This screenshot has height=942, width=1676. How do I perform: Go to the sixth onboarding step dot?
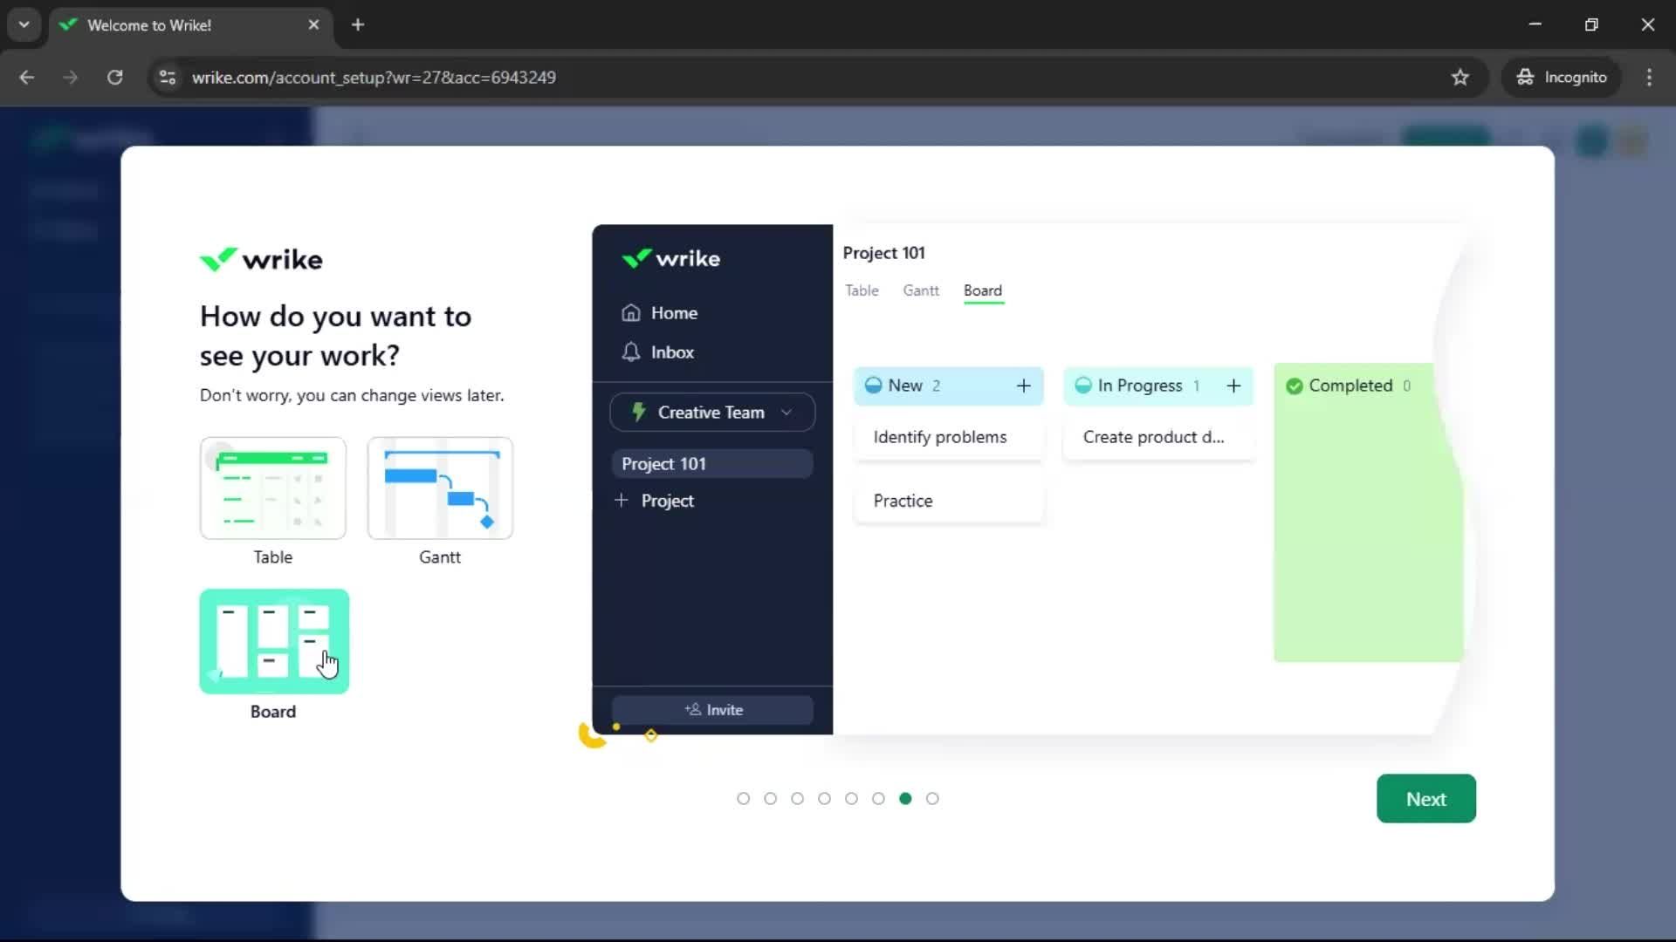pos(878,799)
